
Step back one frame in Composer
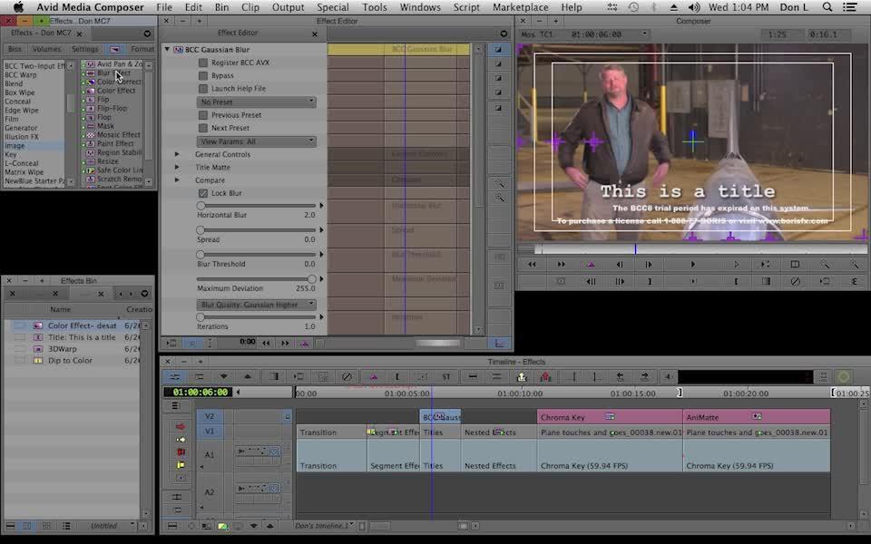[x=620, y=265]
